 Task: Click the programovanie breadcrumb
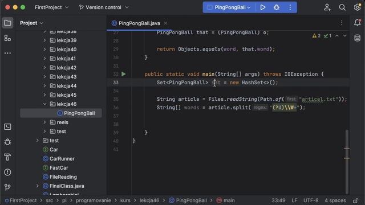(x=94, y=200)
